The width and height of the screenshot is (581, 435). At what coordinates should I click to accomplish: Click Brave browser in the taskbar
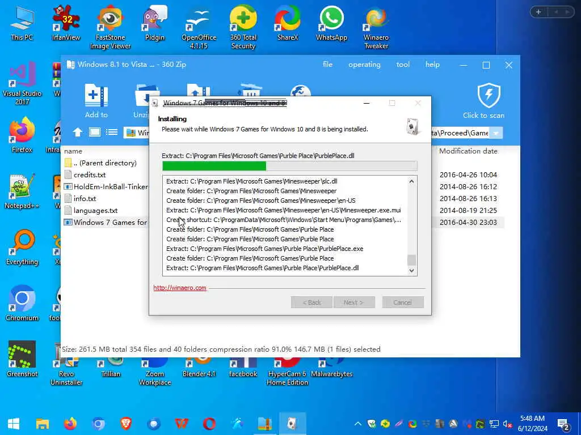tap(126, 424)
